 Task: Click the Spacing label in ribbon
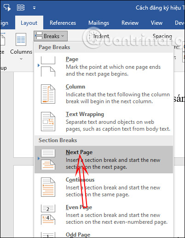tap(162, 36)
